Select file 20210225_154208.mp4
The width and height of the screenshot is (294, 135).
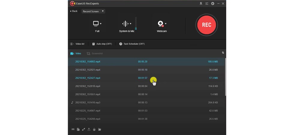coord(146,119)
